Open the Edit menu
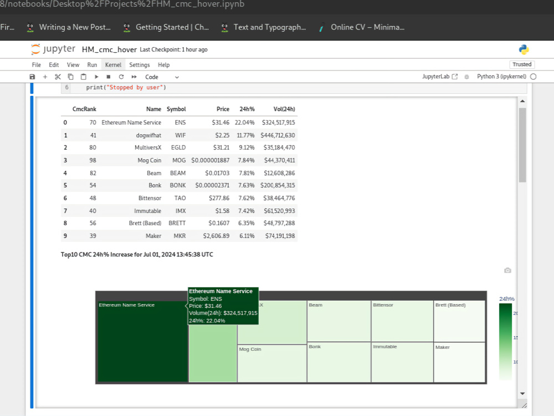 (x=54, y=65)
